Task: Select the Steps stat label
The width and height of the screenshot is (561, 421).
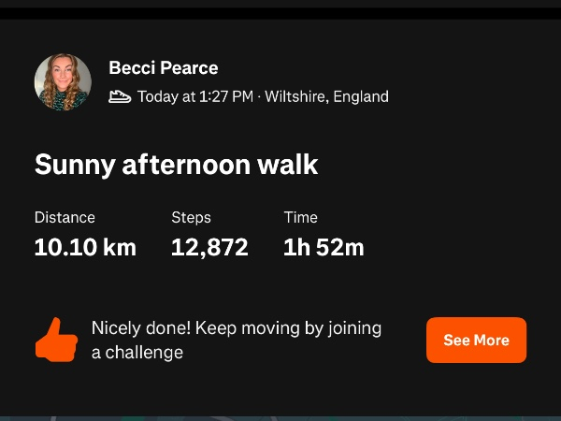Action: 191,217
